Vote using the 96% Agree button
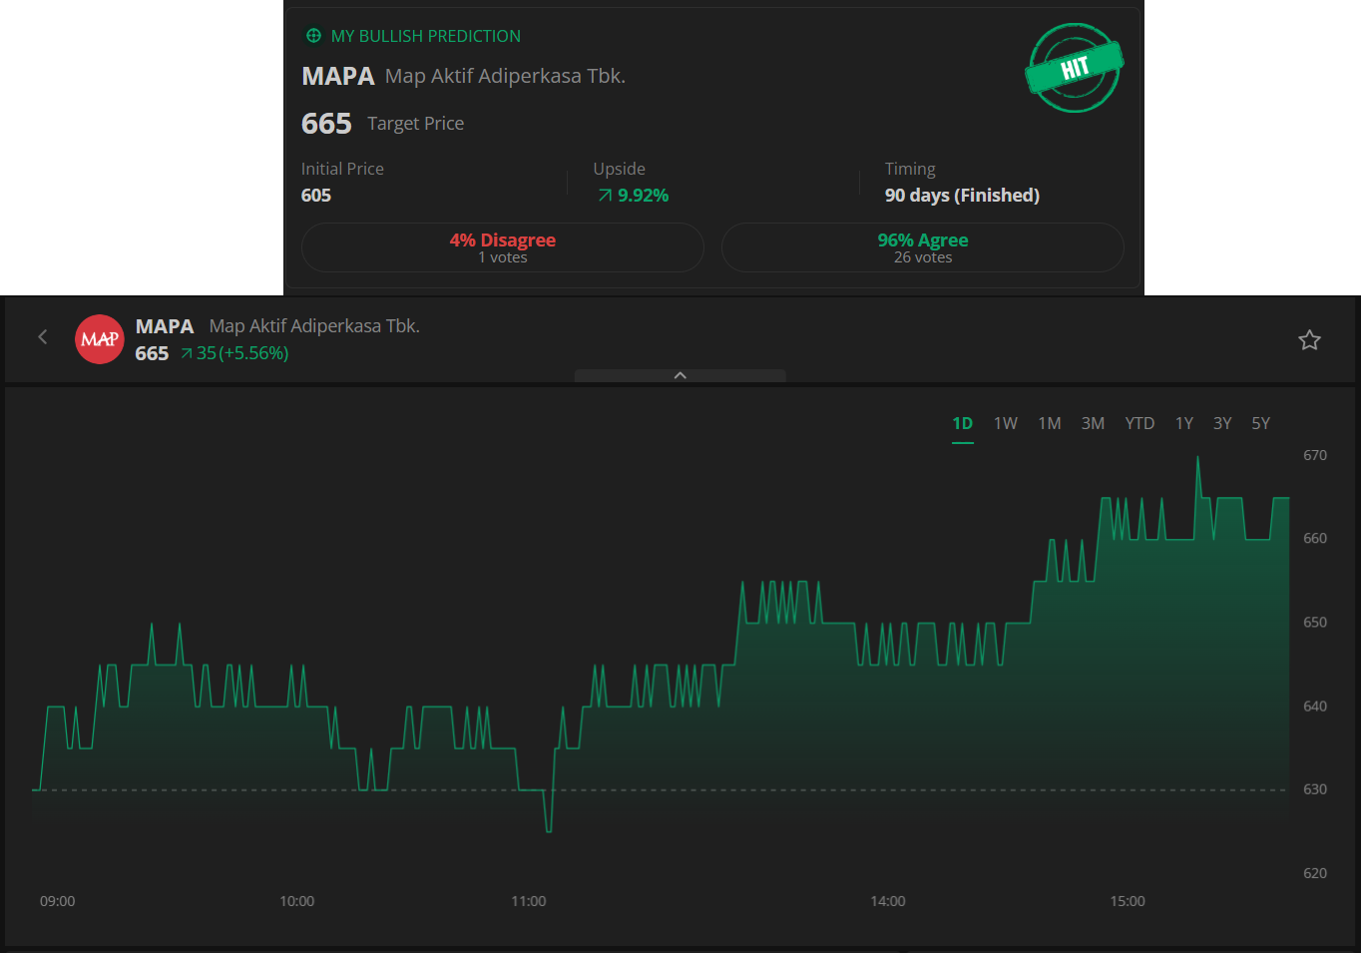 click(x=922, y=247)
